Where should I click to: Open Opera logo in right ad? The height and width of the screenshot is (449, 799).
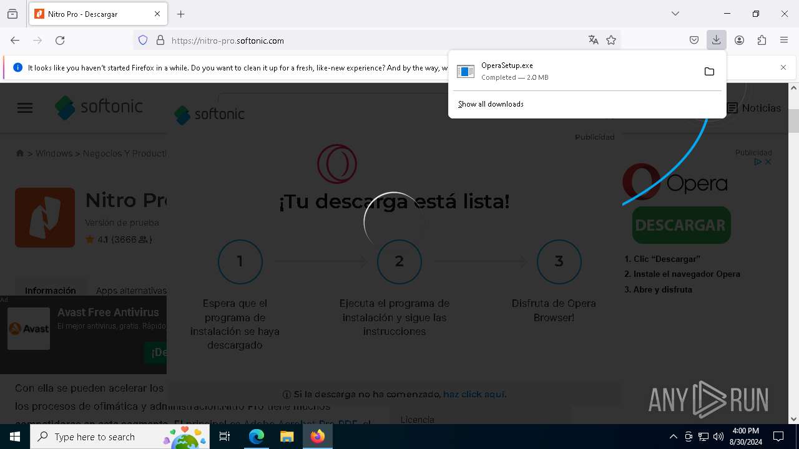click(x=675, y=183)
